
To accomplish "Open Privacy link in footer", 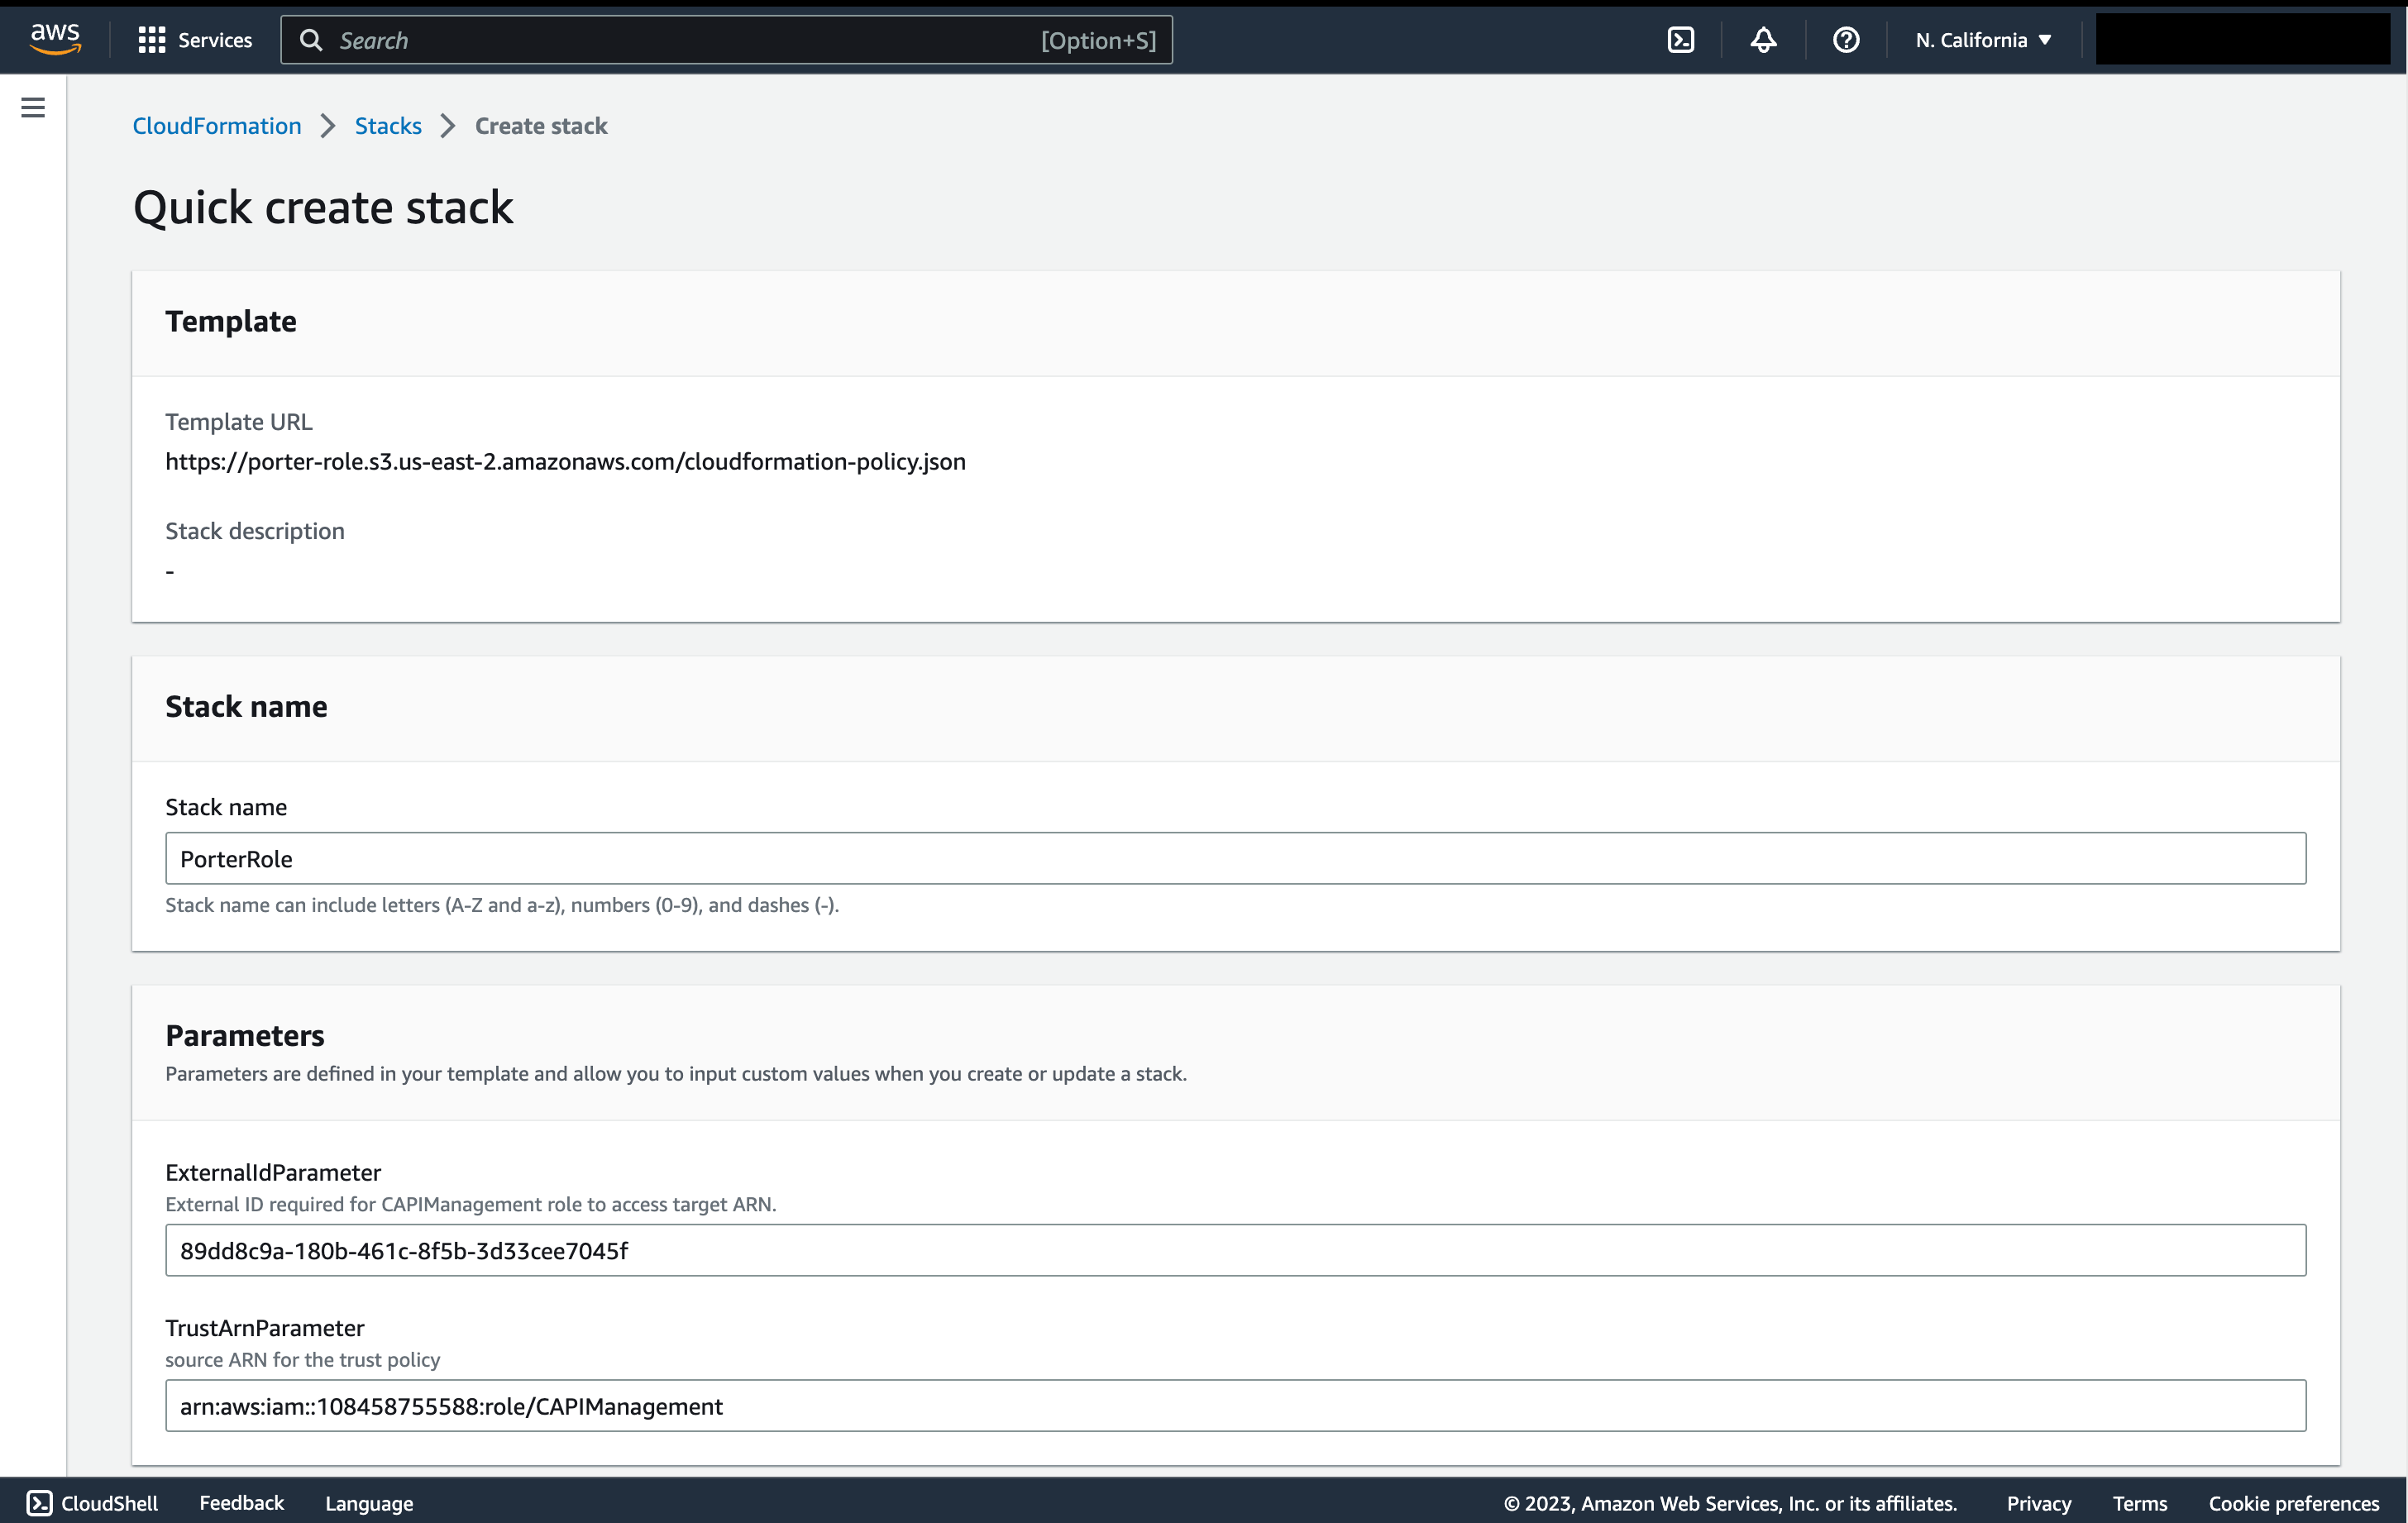I will tap(2039, 1503).
